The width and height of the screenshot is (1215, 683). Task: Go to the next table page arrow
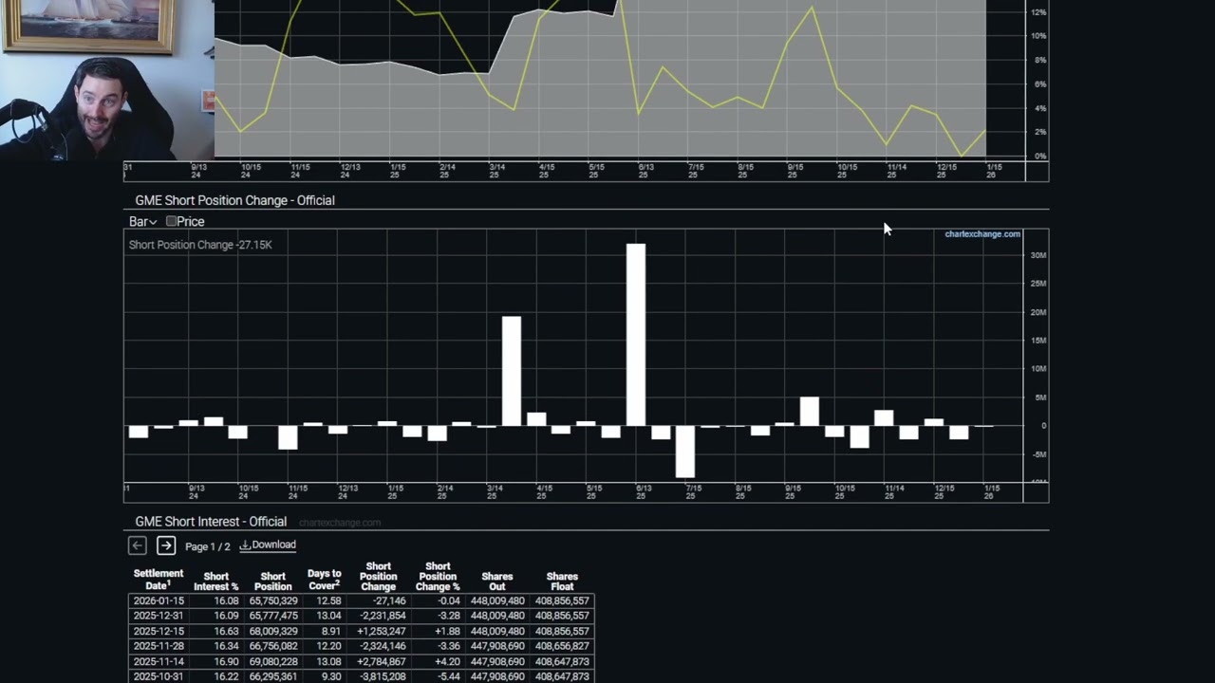click(166, 545)
